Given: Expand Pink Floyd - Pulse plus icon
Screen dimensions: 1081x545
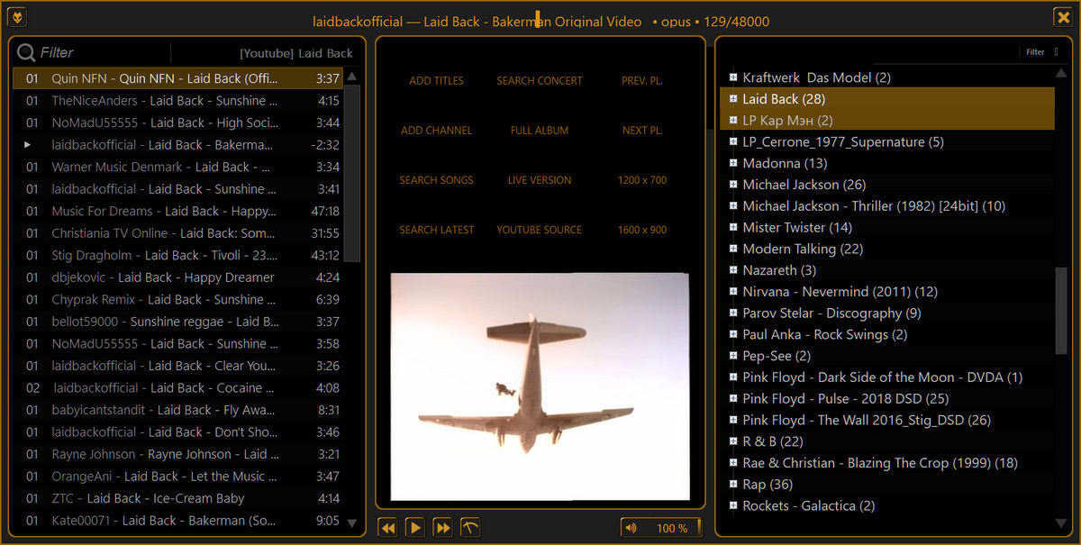Looking at the screenshot, I should point(733,398).
